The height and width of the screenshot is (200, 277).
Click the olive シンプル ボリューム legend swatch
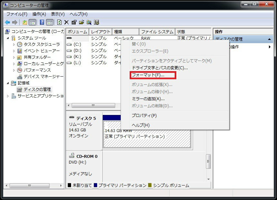150,185
